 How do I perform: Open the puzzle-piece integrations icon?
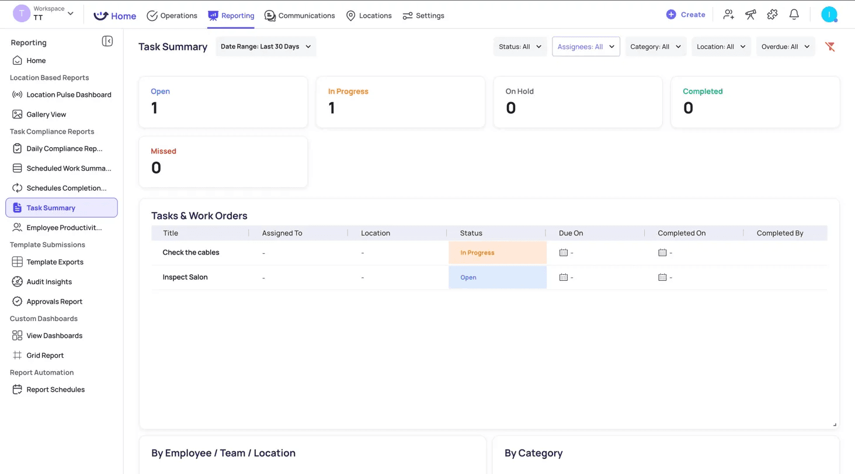tap(772, 15)
